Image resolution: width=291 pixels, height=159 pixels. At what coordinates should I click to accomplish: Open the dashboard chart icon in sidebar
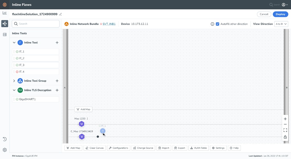[5, 13]
